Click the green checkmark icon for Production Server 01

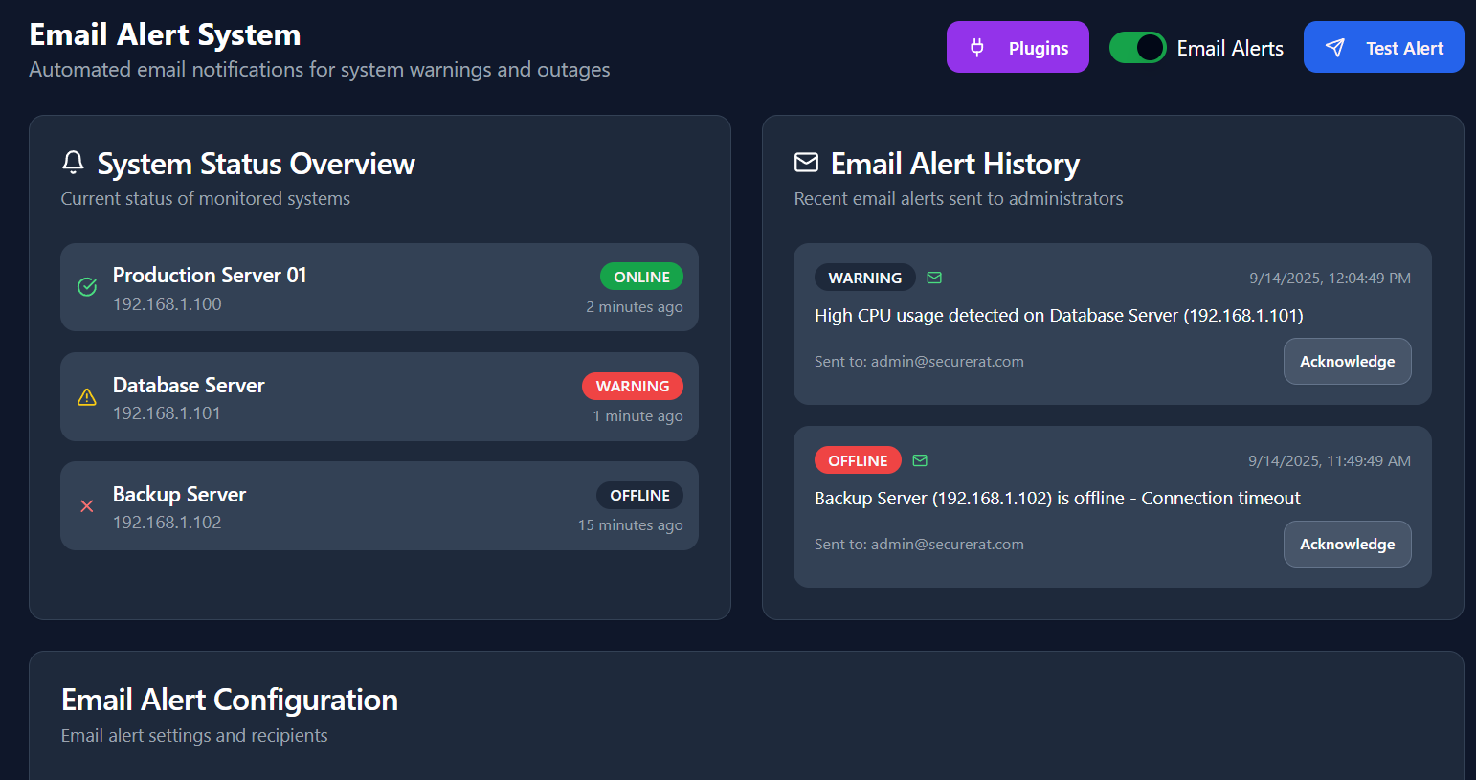pos(87,287)
